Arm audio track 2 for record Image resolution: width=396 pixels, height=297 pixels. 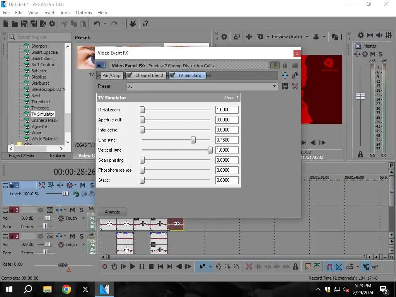pos(40,210)
